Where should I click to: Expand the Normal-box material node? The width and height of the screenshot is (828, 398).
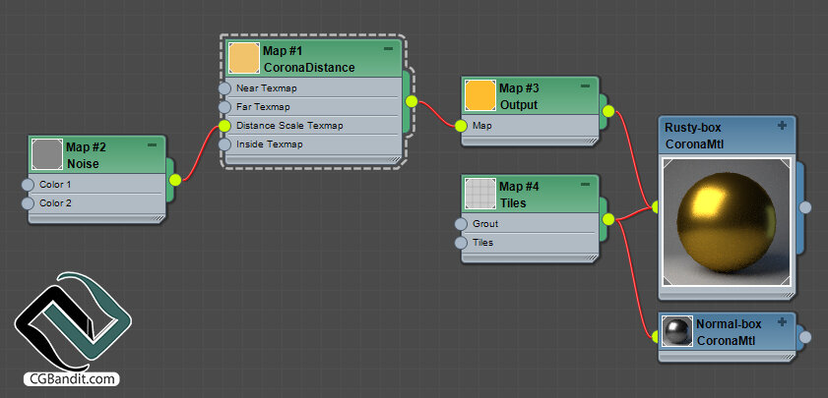coord(782,321)
